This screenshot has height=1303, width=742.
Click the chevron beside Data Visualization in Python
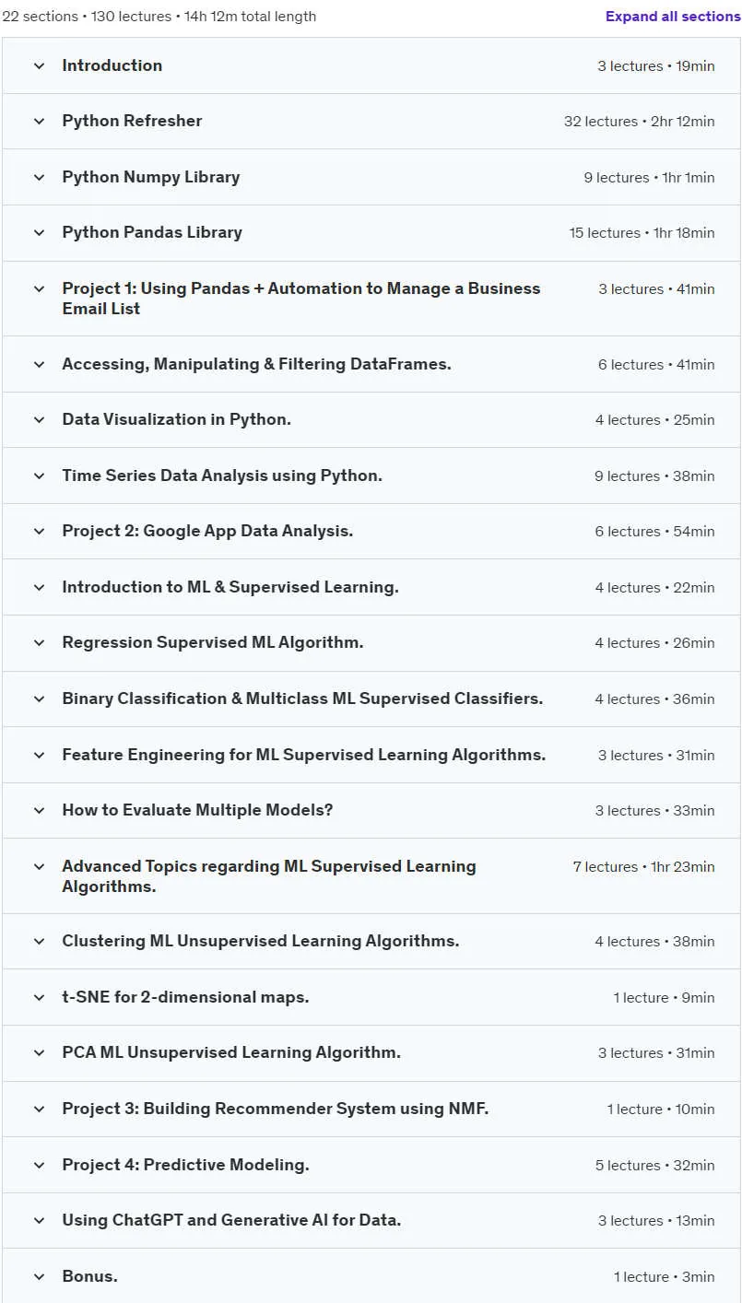click(39, 420)
